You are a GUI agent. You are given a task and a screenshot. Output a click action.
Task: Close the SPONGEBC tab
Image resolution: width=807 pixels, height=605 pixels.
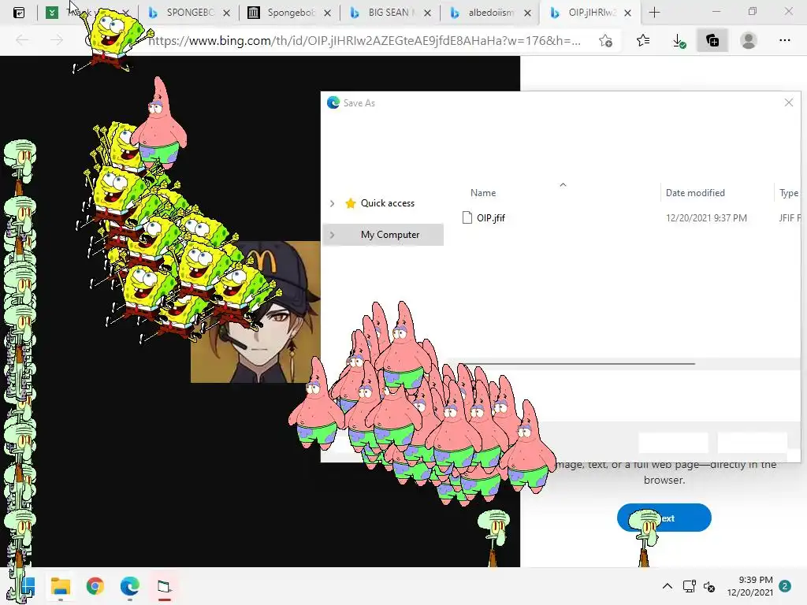coord(226,13)
